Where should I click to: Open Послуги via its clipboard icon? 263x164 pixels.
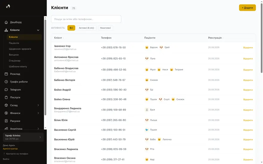tap(6, 98)
